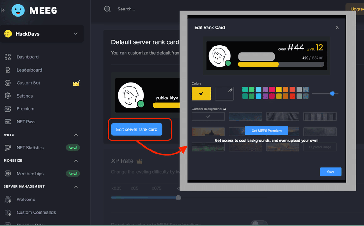Click the Leaderboard medal icon
Screen dimensions: 364x226
(x=8, y=70)
